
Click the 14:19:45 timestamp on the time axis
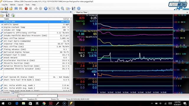(x=133, y=92)
